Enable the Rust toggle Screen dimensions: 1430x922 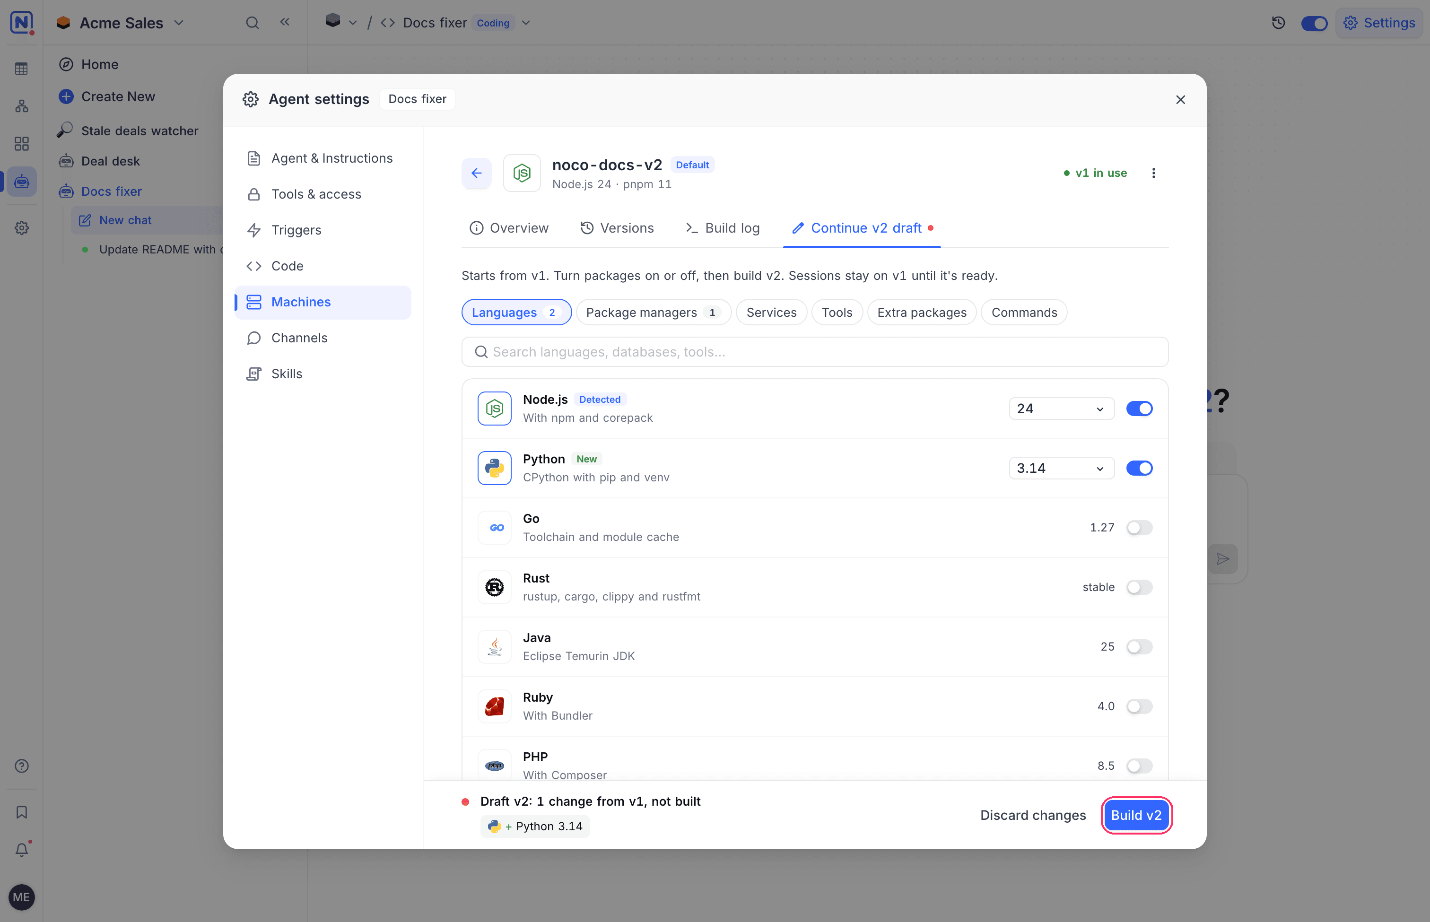[x=1139, y=587]
